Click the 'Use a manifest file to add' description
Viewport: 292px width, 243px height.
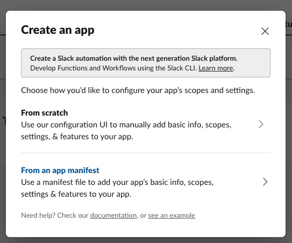pos(117,188)
